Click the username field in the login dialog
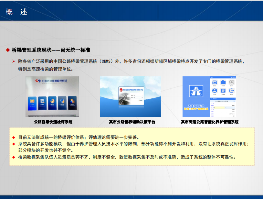Viewport: 263px width, 199px height. pos(138,95)
